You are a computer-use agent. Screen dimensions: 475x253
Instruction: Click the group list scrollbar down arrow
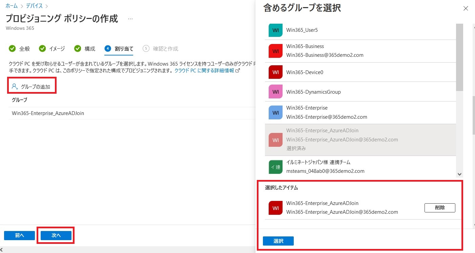(x=459, y=174)
